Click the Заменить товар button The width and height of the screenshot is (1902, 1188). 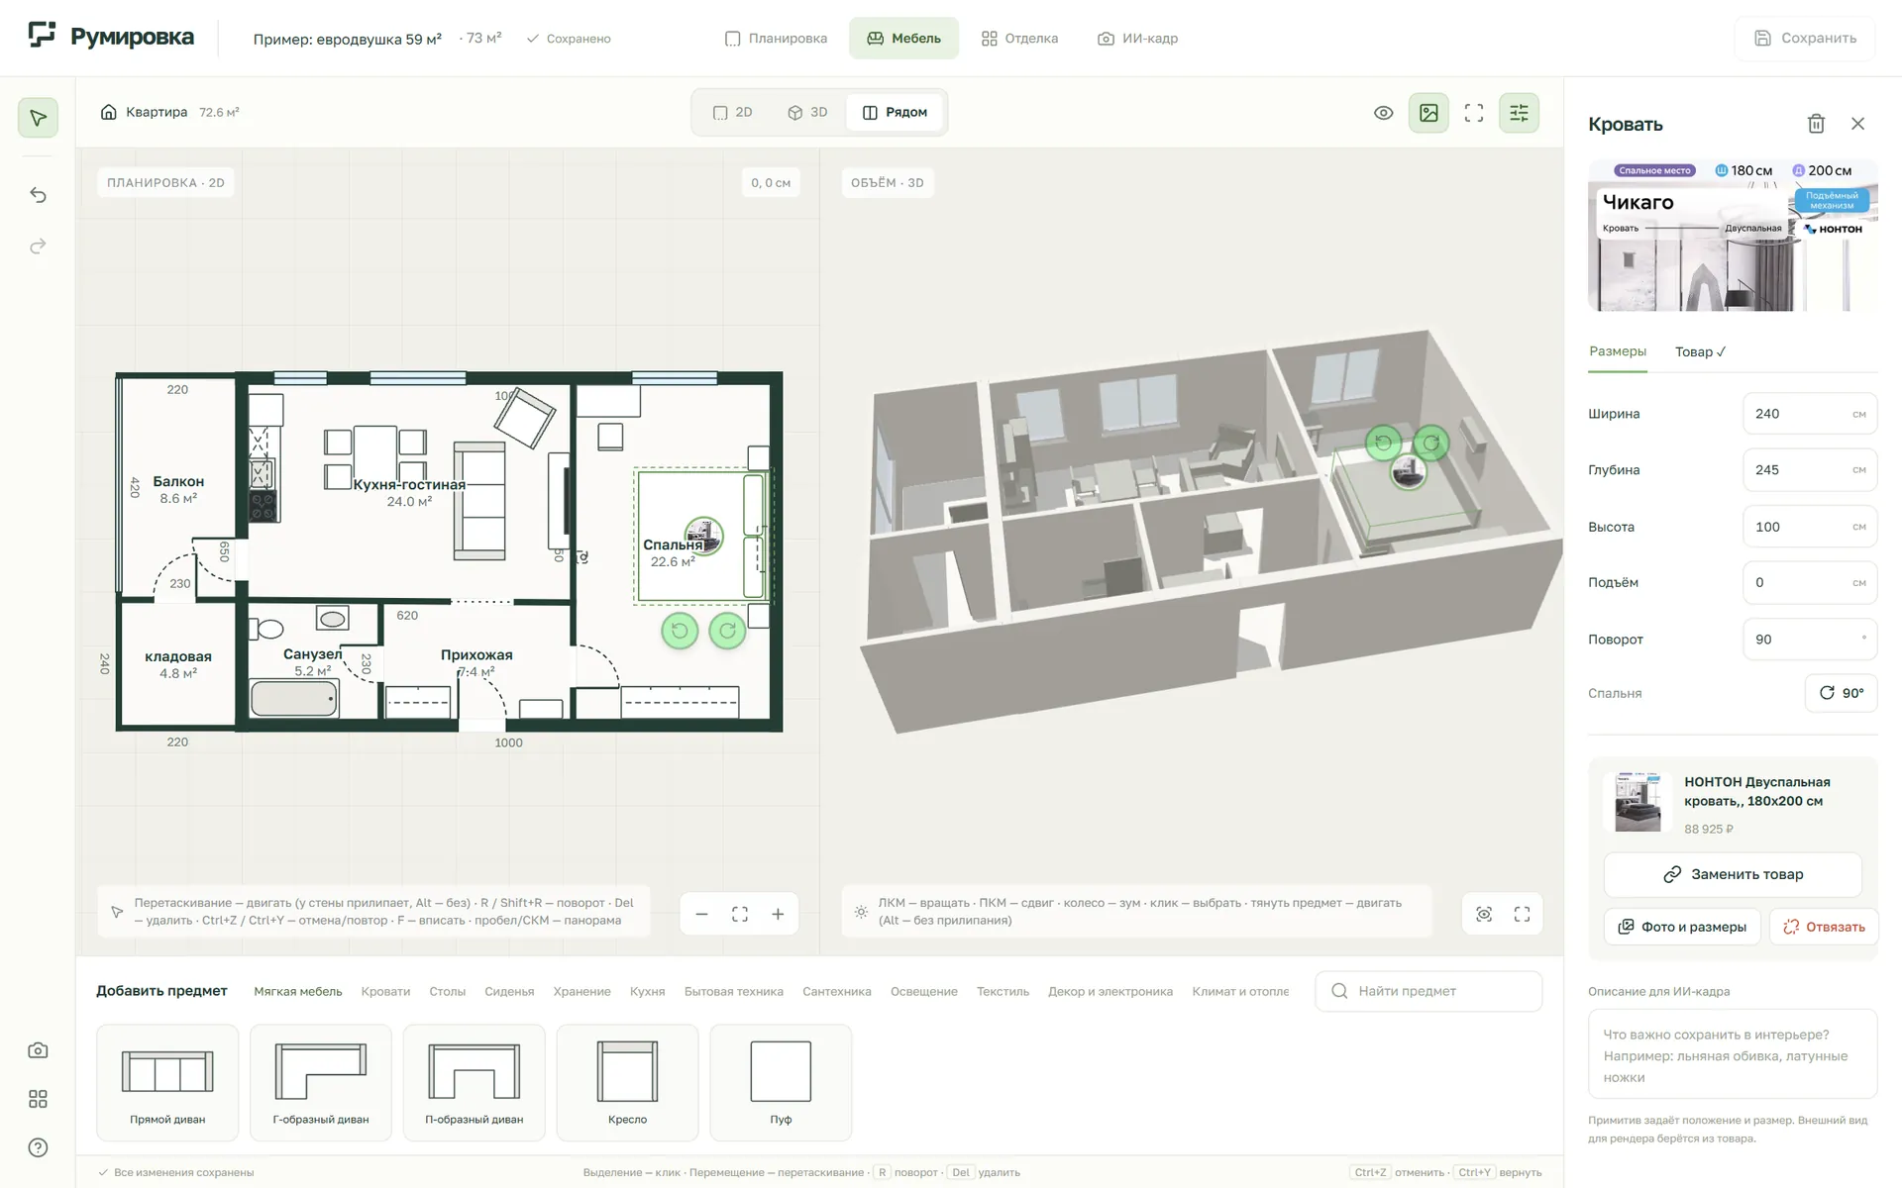coord(1733,874)
